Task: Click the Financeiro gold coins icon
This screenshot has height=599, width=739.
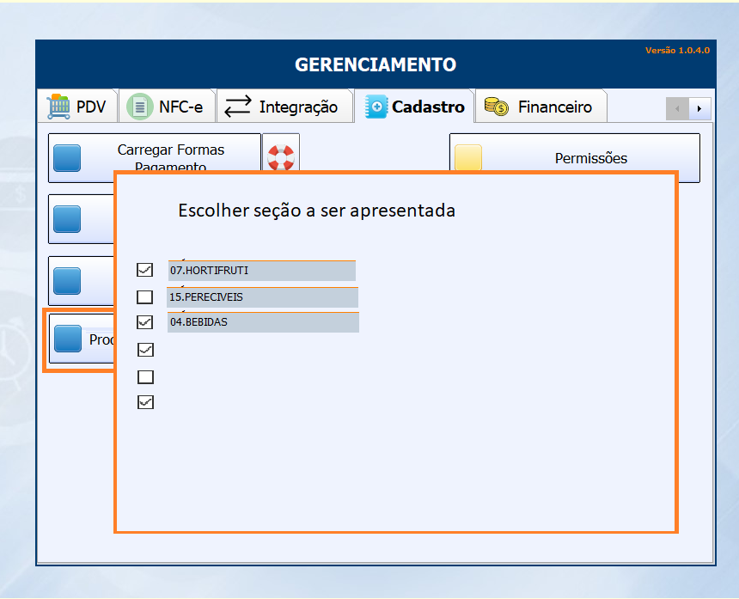Action: click(x=497, y=107)
